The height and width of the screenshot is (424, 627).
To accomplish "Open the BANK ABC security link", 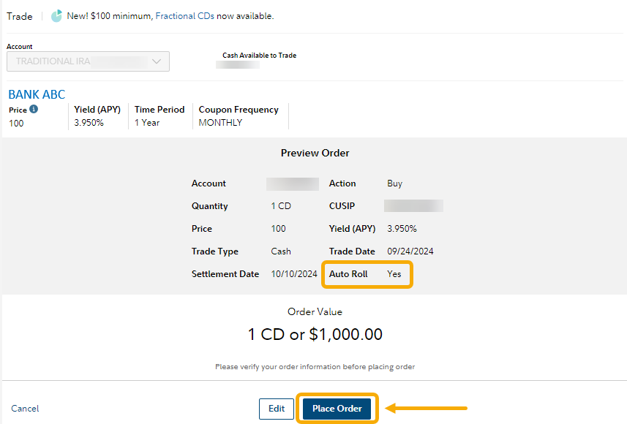I will point(37,94).
